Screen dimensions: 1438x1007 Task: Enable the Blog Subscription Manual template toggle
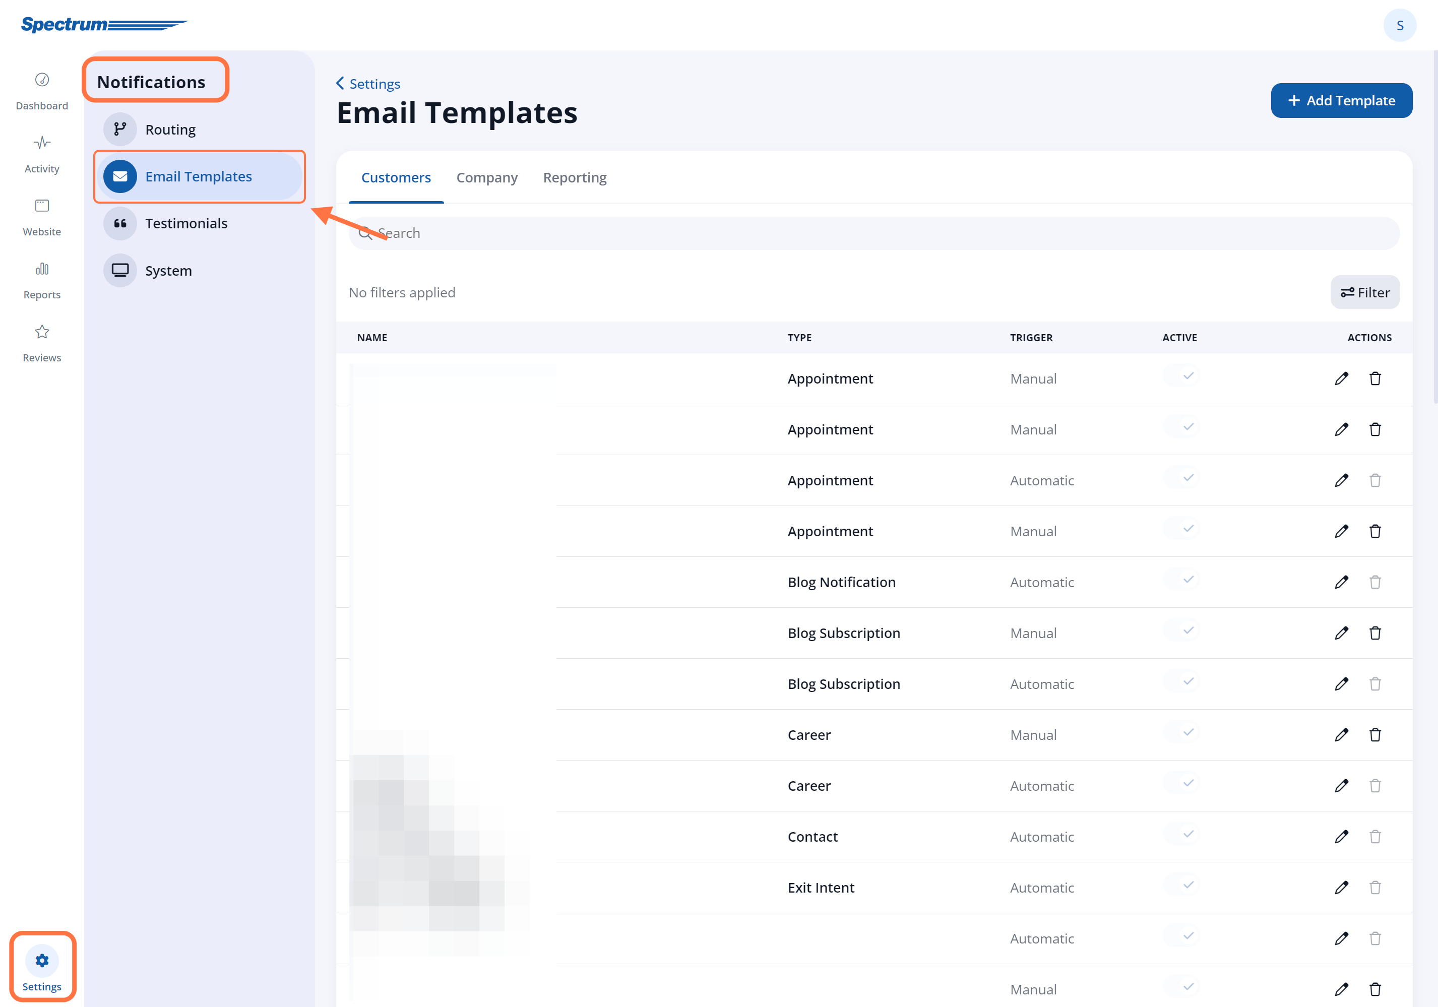tap(1181, 631)
